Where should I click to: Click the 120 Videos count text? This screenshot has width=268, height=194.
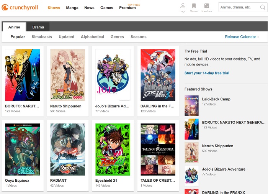click(148, 111)
